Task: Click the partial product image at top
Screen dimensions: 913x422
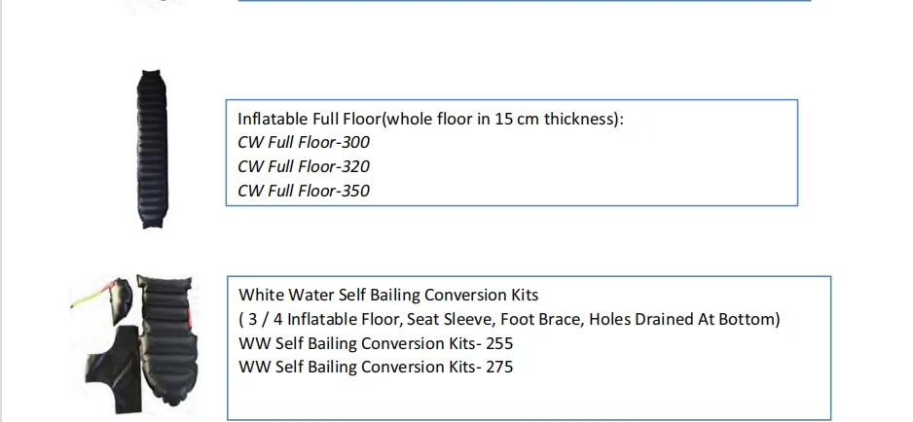Action: pos(148,5)
